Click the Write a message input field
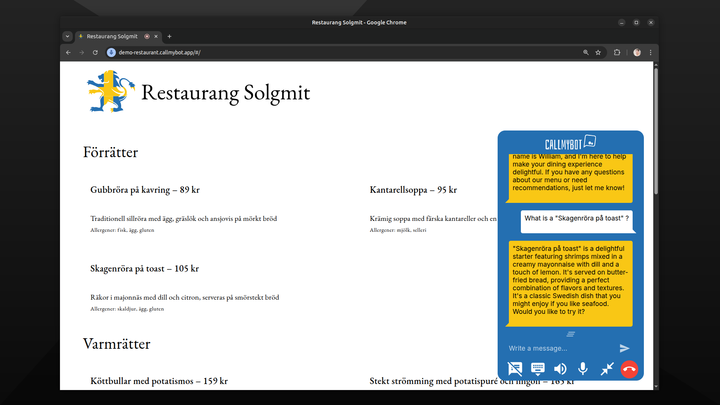This screenshot has width=720, height=405. [561, 348]
